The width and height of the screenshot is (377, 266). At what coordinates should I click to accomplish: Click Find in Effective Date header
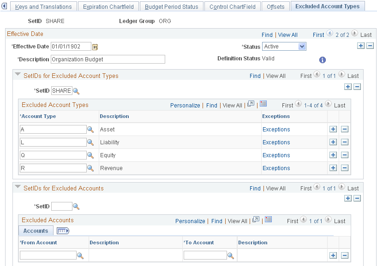point(267,35)
